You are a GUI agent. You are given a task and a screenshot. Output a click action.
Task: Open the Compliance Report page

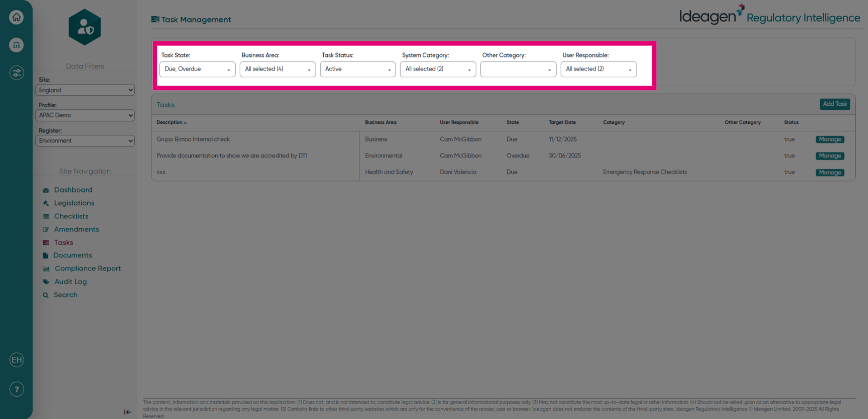[88, 268]
